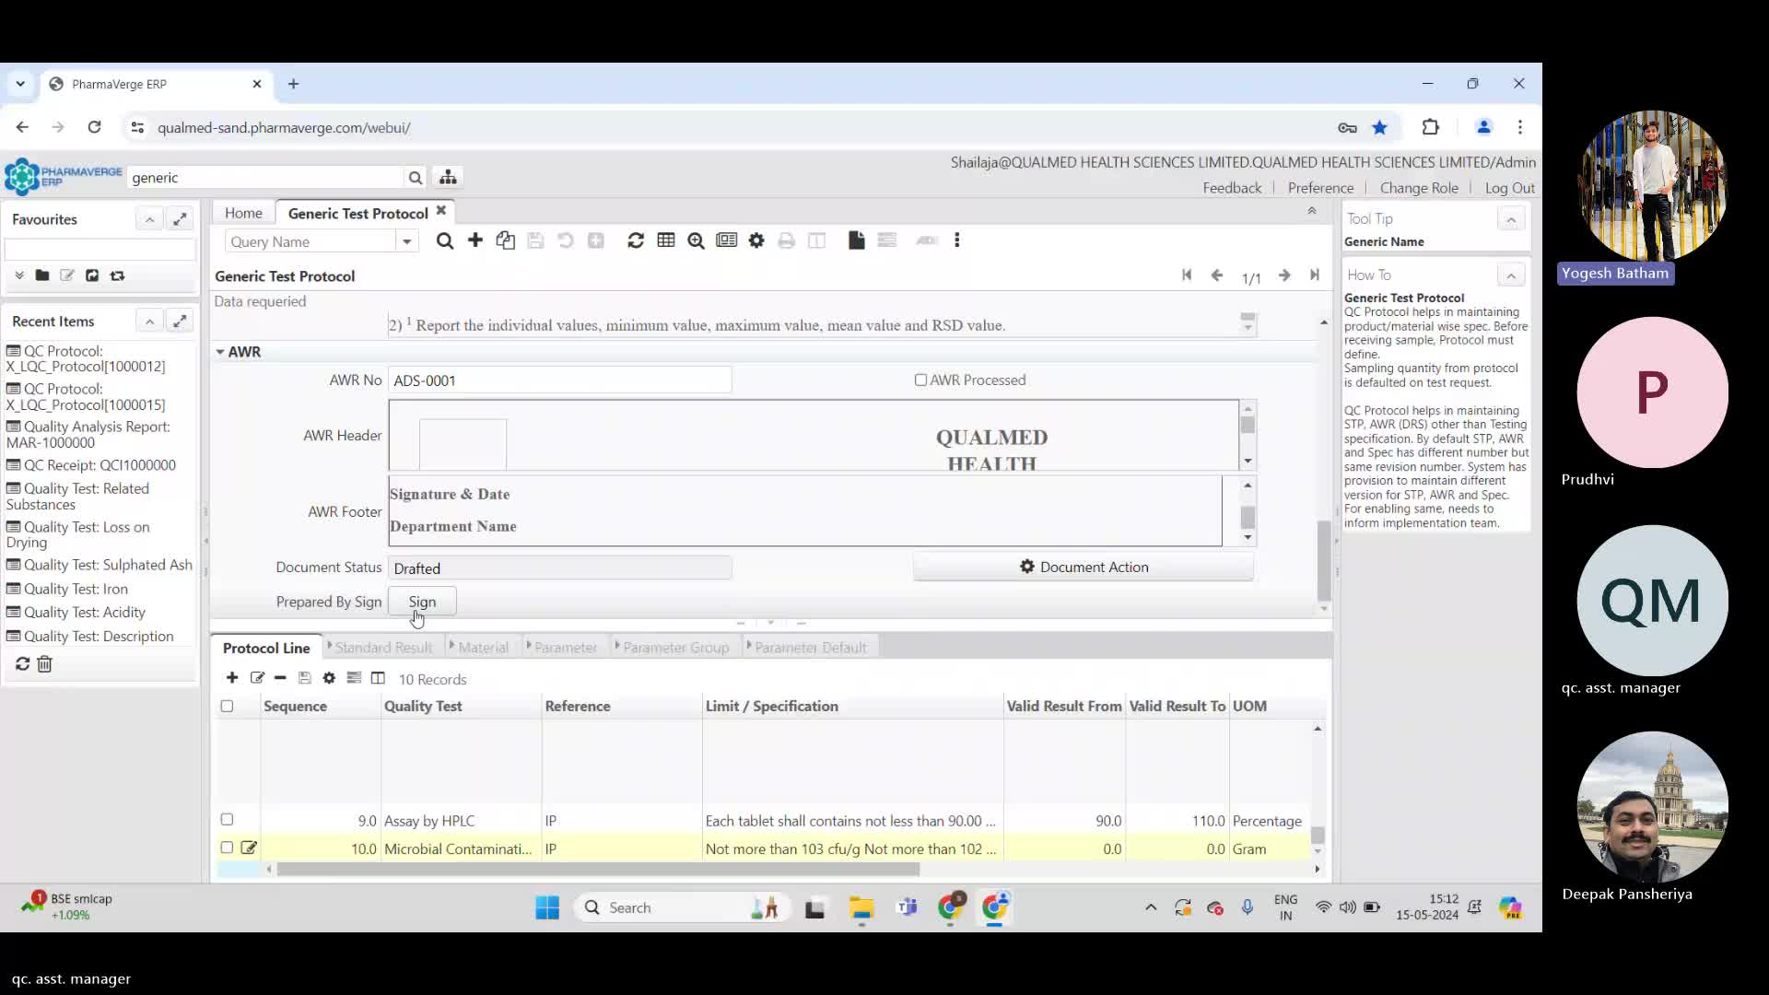1769x995 pixels.
Task: Check the Microbial Contamination row checkbox
Action: click(227, 848)
